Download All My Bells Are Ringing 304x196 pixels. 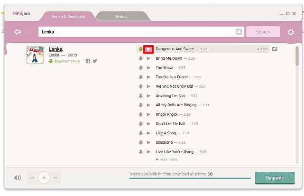click(x=140, y=105)
